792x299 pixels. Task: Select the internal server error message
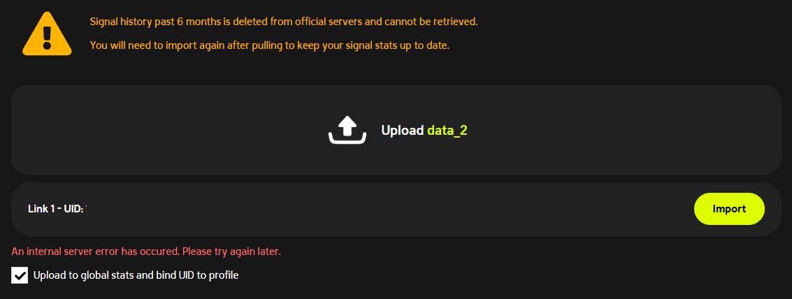click(x=146, y=251)
